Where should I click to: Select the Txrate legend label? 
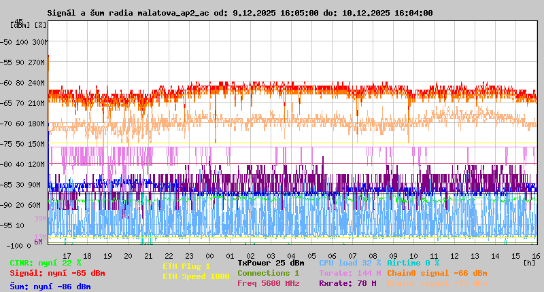pyautogui.click(x=350, y=273)
